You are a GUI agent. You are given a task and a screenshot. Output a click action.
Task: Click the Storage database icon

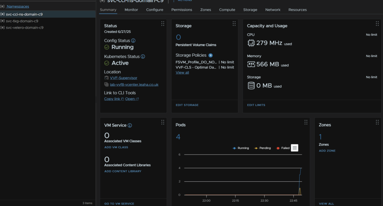click(x=251, y=85)
